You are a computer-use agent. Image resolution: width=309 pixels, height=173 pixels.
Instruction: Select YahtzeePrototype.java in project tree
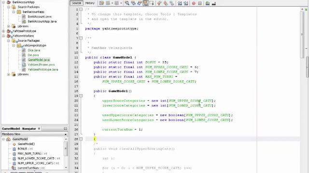(43, 69)
